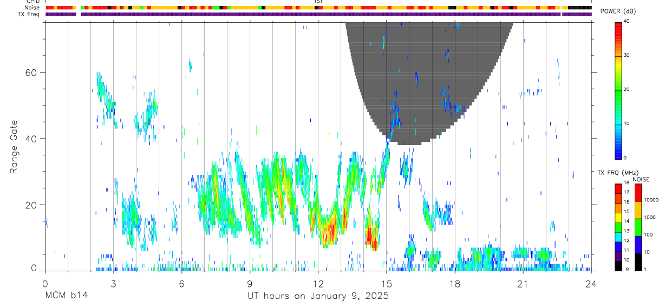Click the "30" label on the power scale
The height and width of the screenshot is (307, 665).
coord(627,56)
